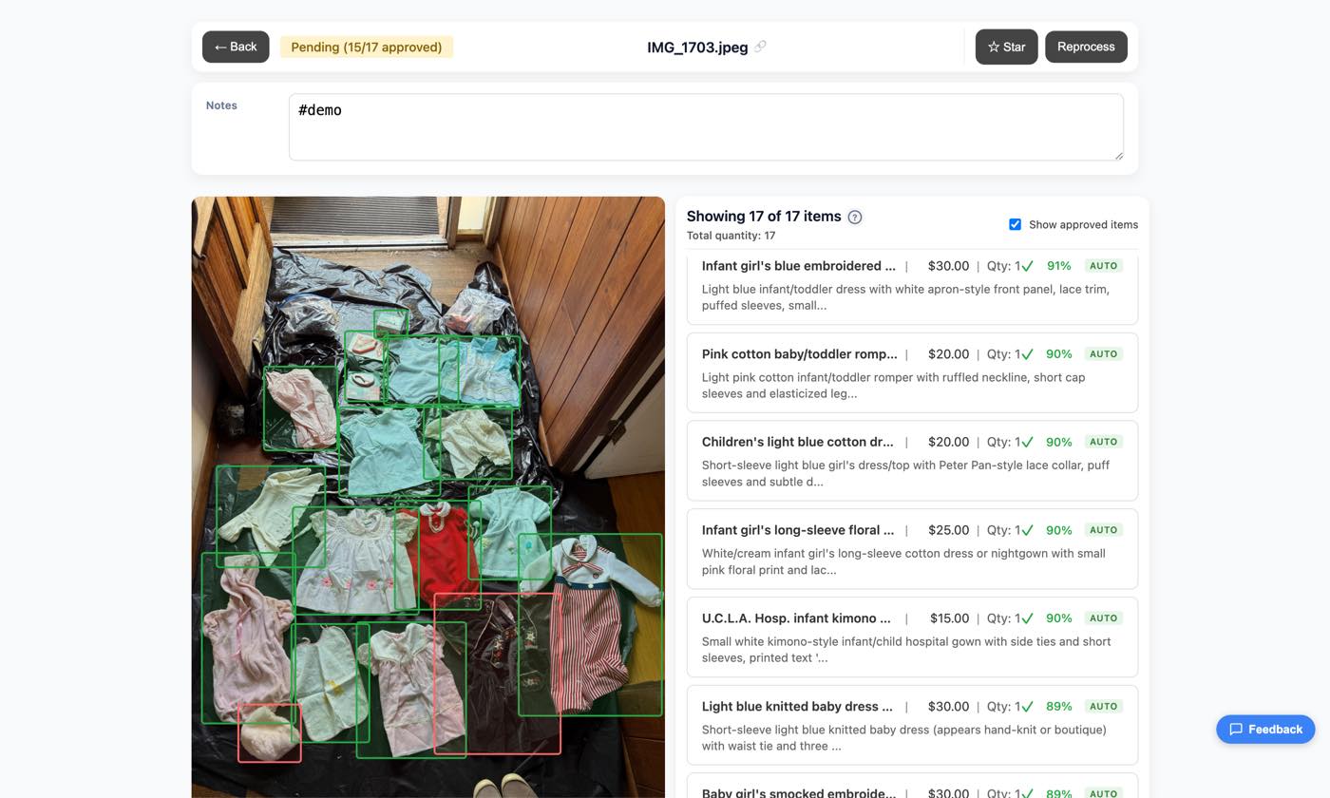Image resolution: width=1330 pixels, height=798 pixels.
Task: Select the Infant girl's long-sleeve floral item
Action: coord(912,549)
